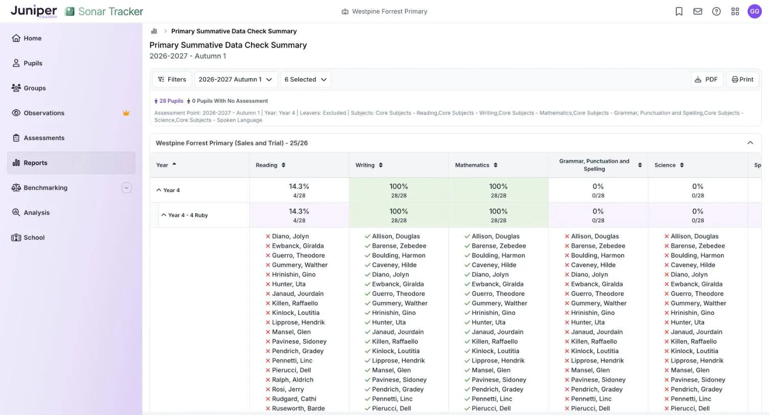This screenshot has height=415, width=769.
Task: Open Groups in the sidebar
Action: (x=71, y=88)
